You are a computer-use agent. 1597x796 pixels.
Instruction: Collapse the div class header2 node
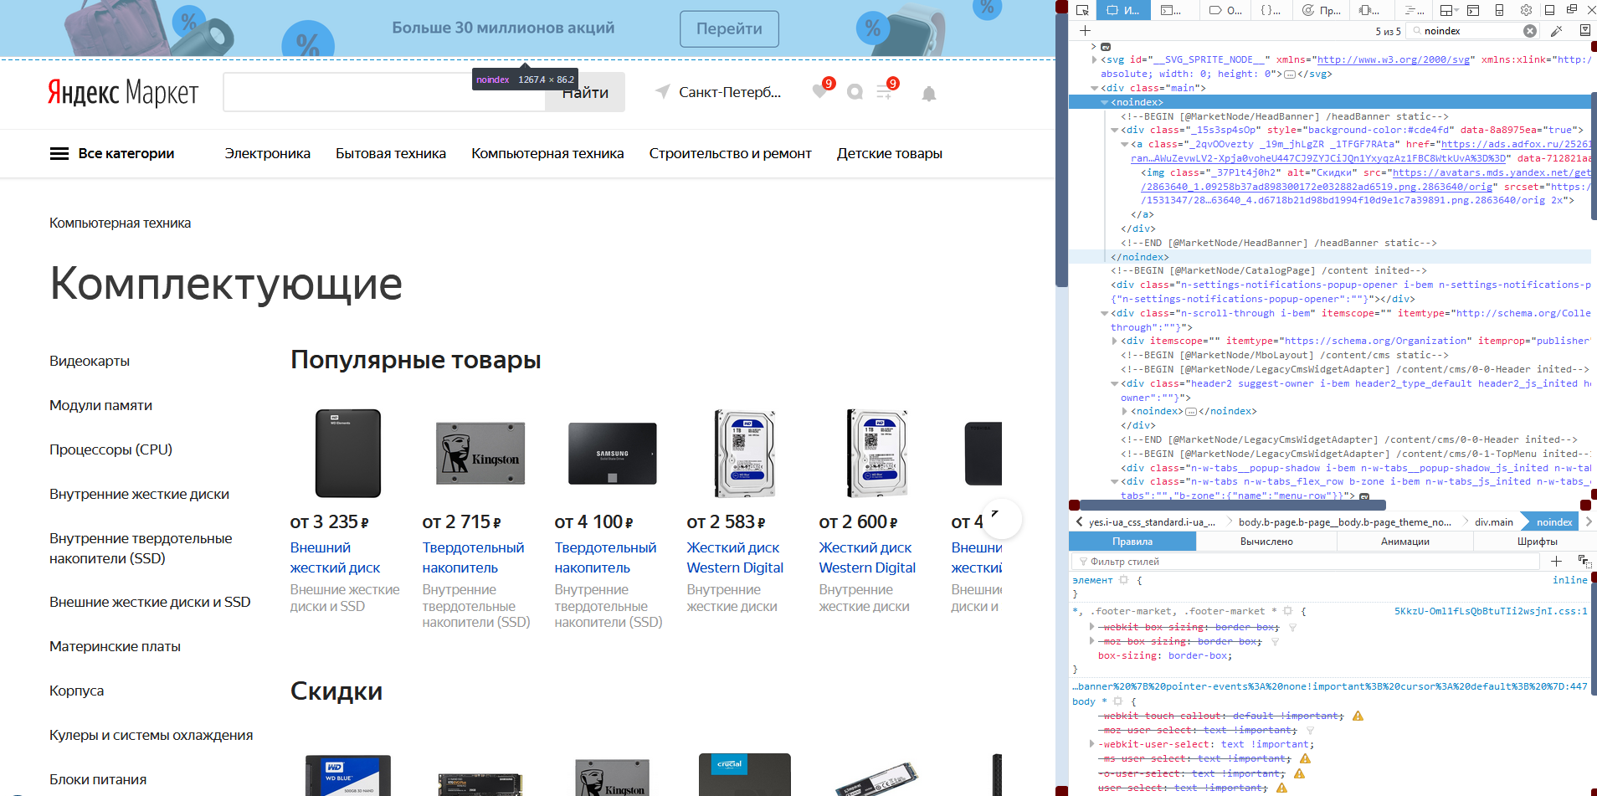pyautogui.click(x=1115, y=383)
